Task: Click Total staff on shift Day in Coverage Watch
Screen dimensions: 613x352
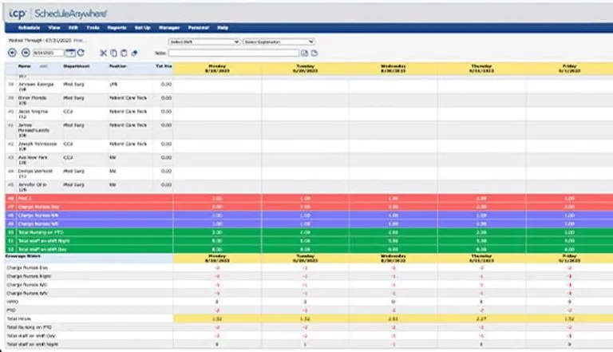Action: coord(31,336)
